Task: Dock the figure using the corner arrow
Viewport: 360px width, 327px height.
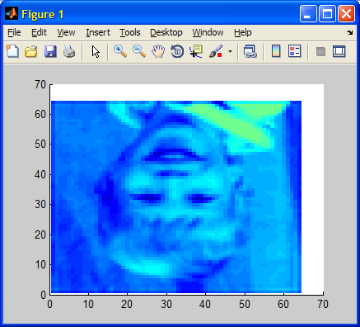Action: coord(349,32)
